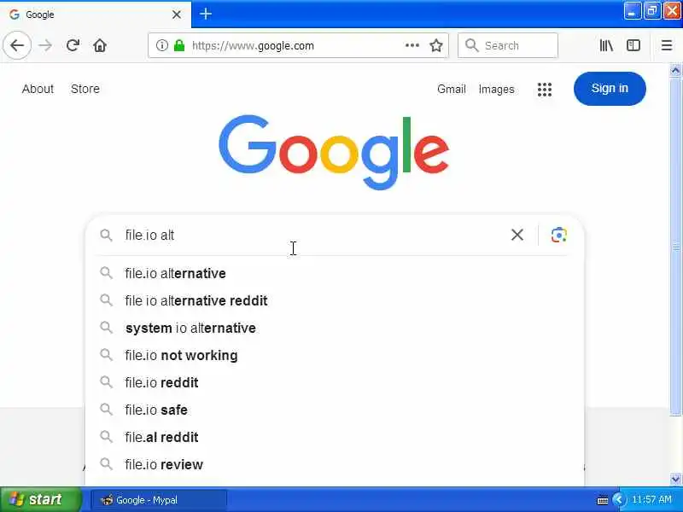Image resolution: width=683 pixels, height=512 pixels.
Task: Open a new tab with plus button
Action: coord(206,14)
